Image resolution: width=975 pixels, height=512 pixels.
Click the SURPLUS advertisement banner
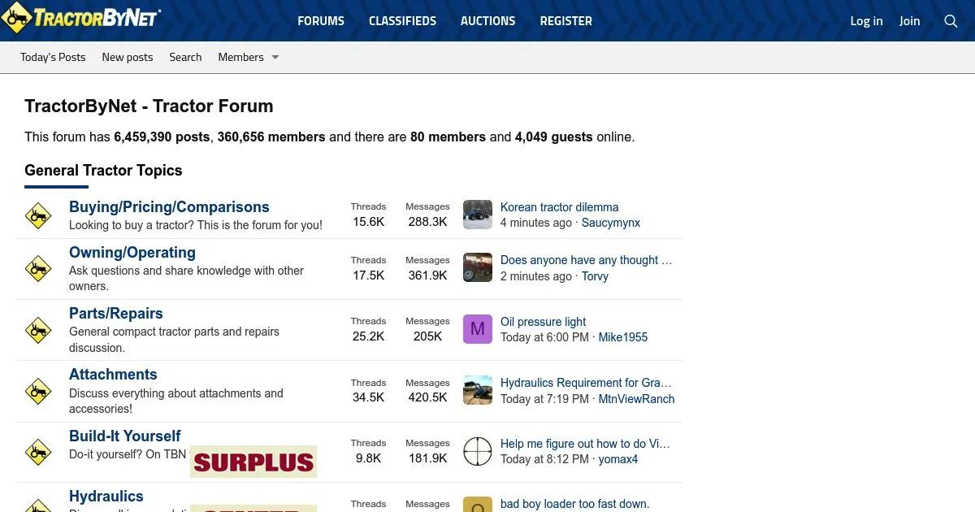253,462
